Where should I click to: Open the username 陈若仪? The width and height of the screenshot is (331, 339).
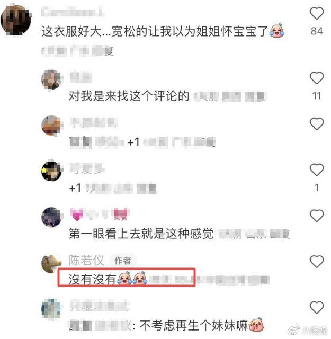[x=86, y=260]
